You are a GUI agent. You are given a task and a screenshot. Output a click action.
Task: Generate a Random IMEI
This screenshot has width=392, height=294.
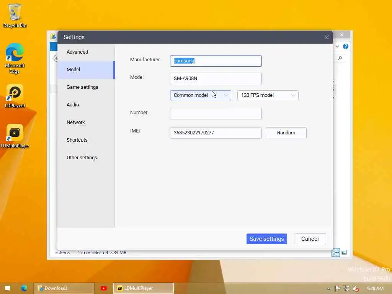(286, 133)
